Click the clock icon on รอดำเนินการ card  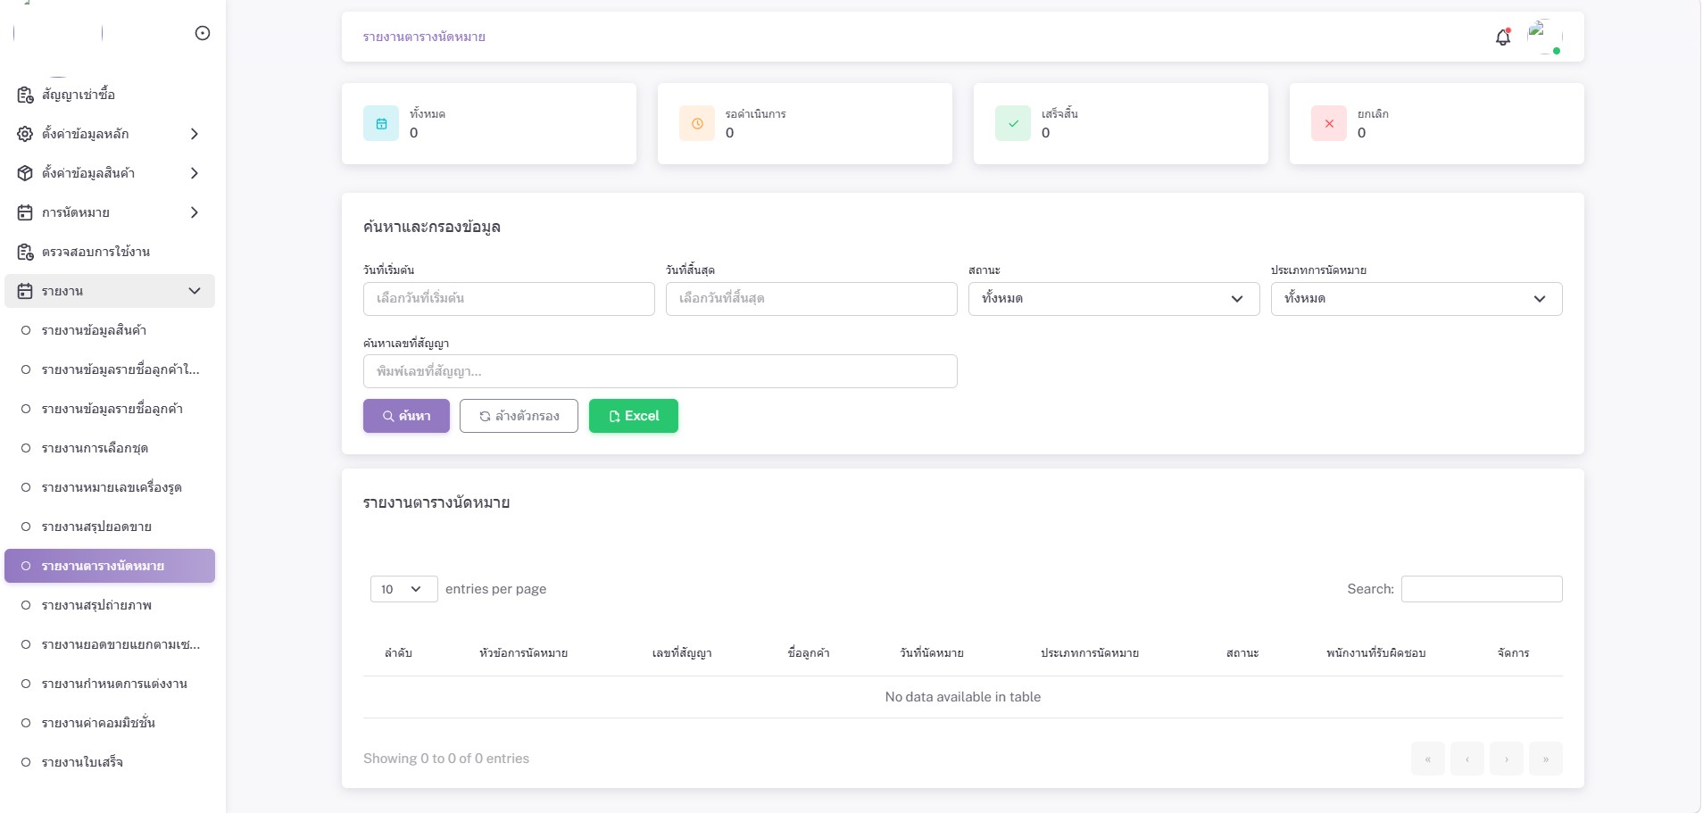(x=697, y=124)
